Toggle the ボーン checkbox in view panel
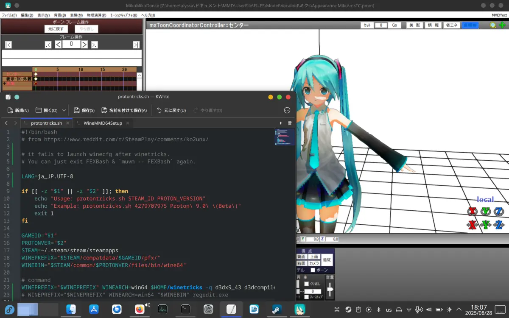 point(313,270)
